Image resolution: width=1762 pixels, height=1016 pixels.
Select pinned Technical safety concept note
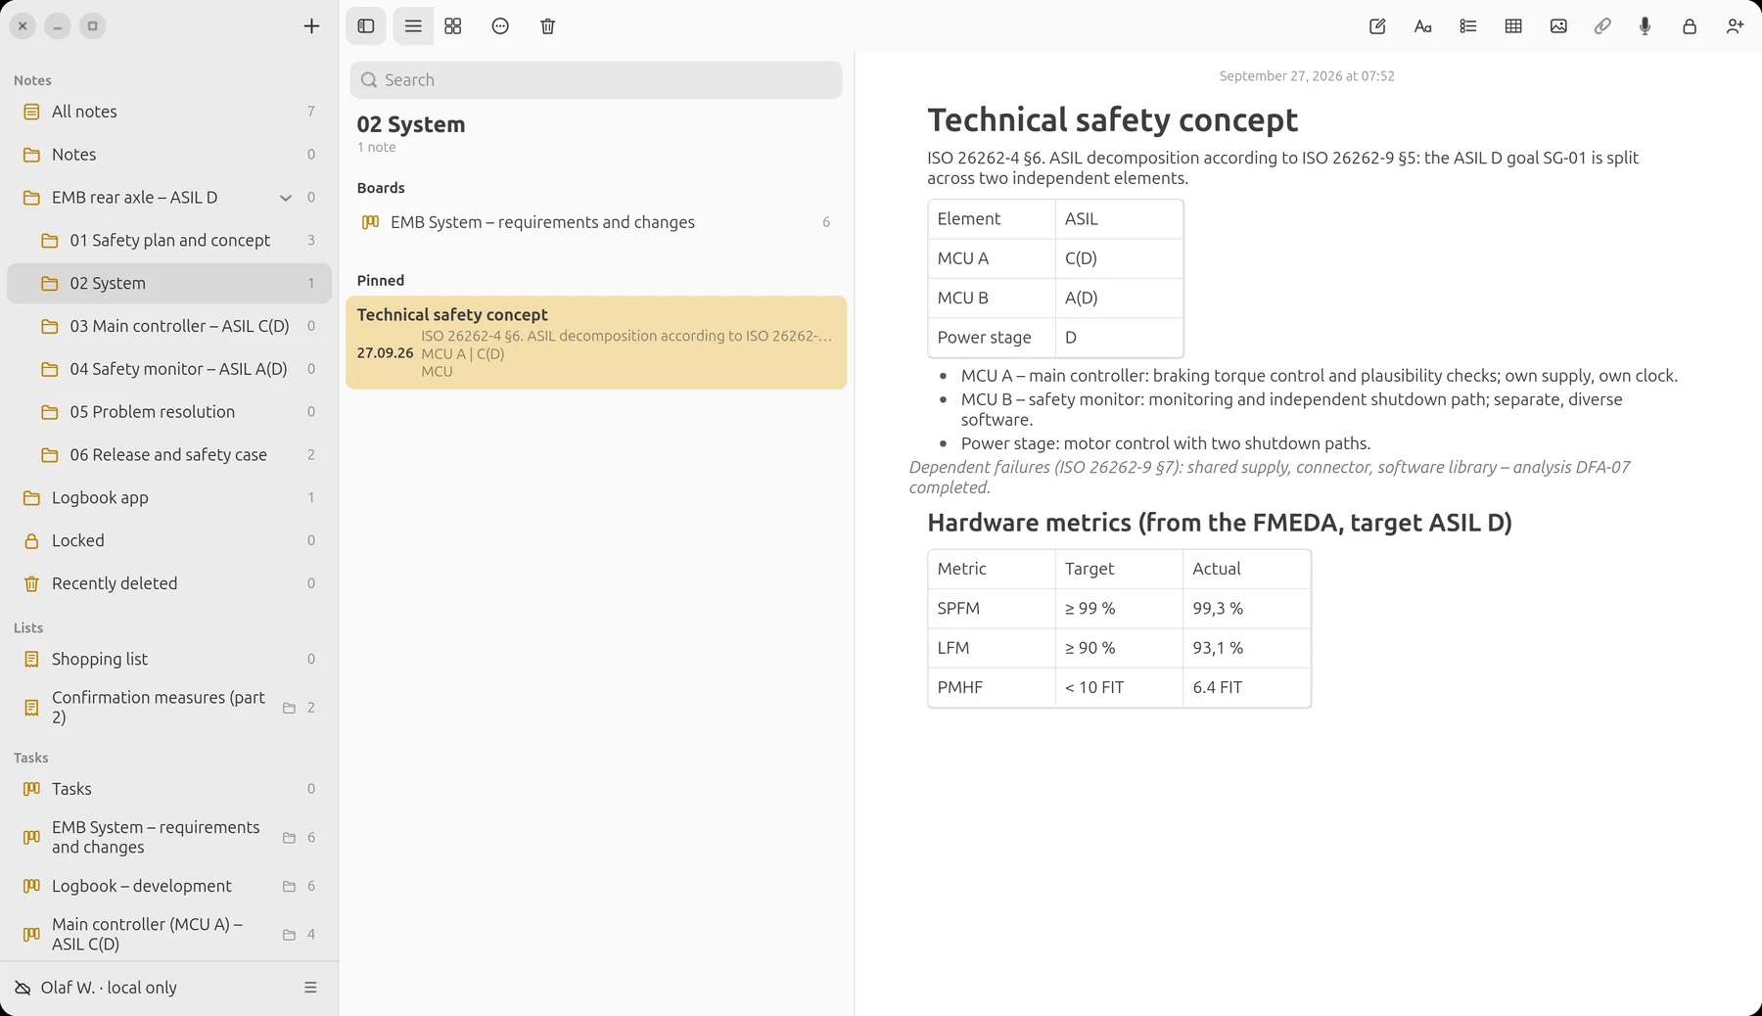596,343
